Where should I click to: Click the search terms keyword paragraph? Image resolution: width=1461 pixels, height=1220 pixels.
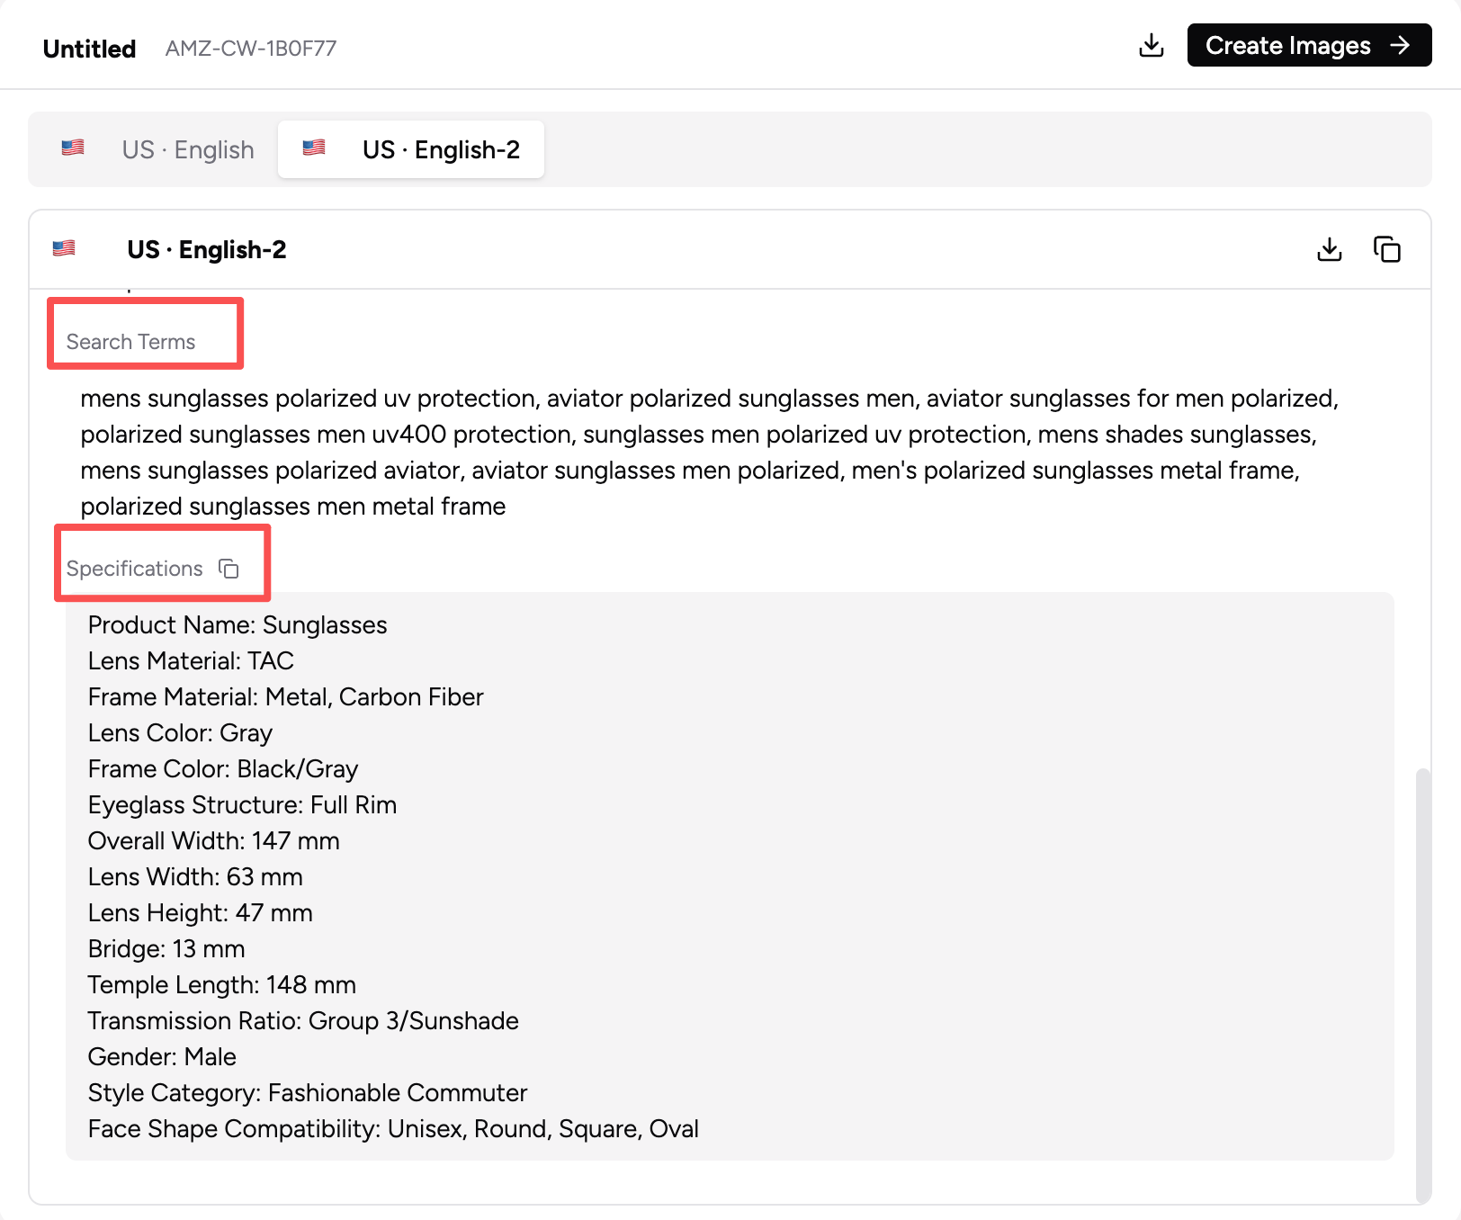click(x=711, y=453)
